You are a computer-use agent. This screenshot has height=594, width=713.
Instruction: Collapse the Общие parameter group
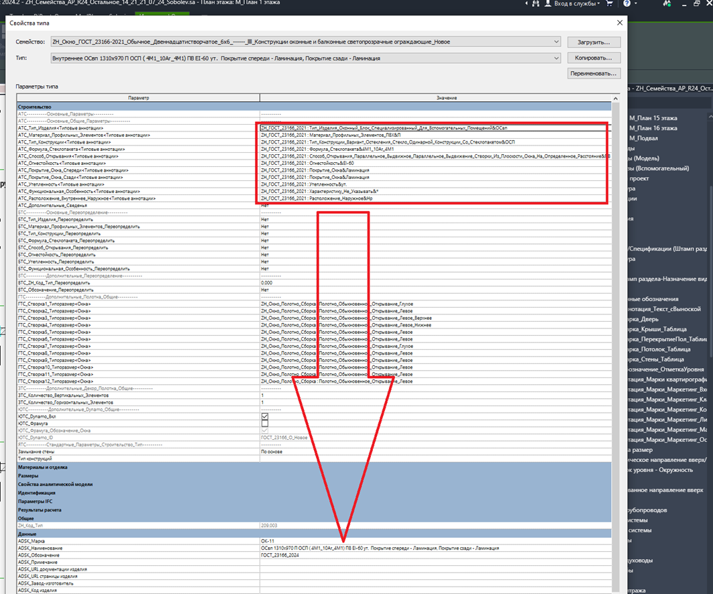314,518
